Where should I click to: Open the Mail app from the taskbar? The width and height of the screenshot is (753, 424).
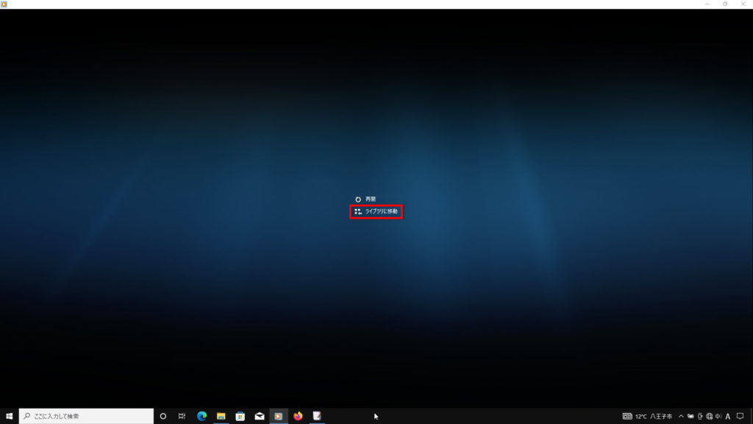[x=260, y=416]
